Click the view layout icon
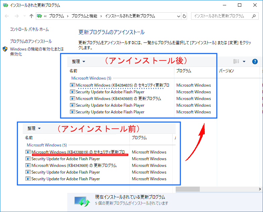The image size is (263, 212). [x=236, y=62]
